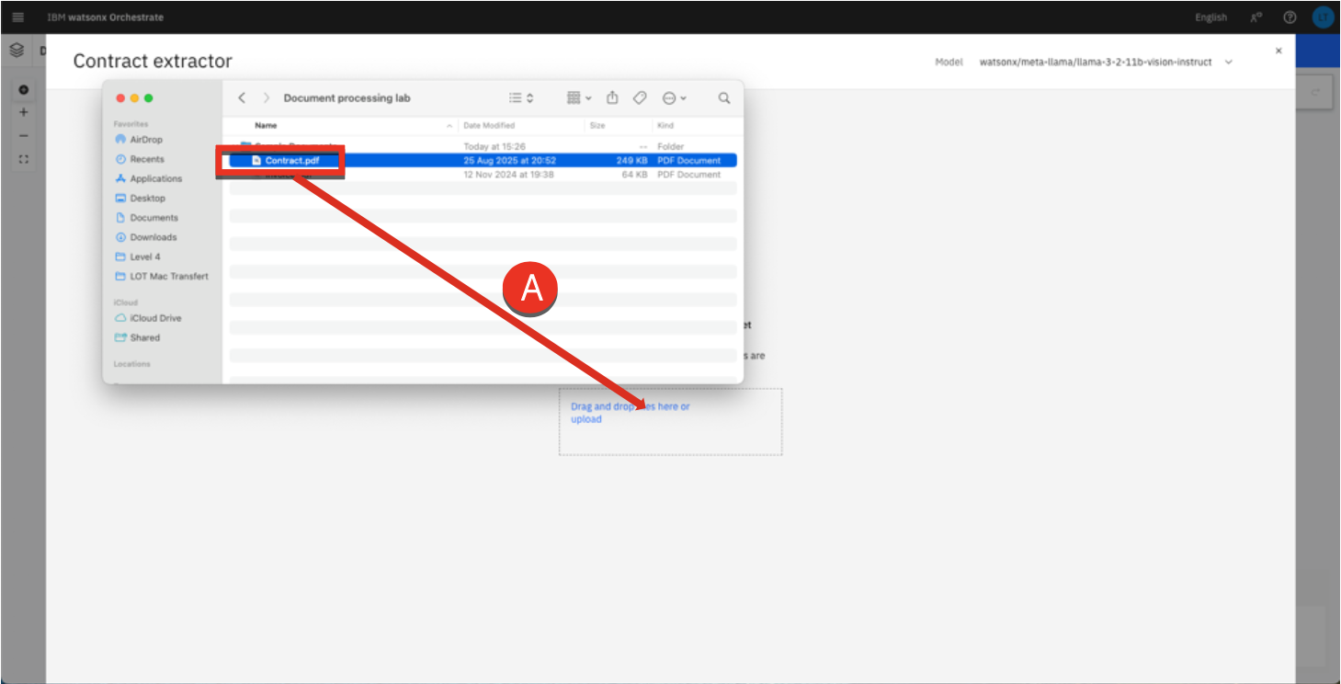Click the Finder share icon
The height and width of the screenshot is (684, 1341).
coord(612,98)
